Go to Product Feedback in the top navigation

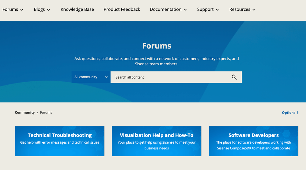click(122, 10)
